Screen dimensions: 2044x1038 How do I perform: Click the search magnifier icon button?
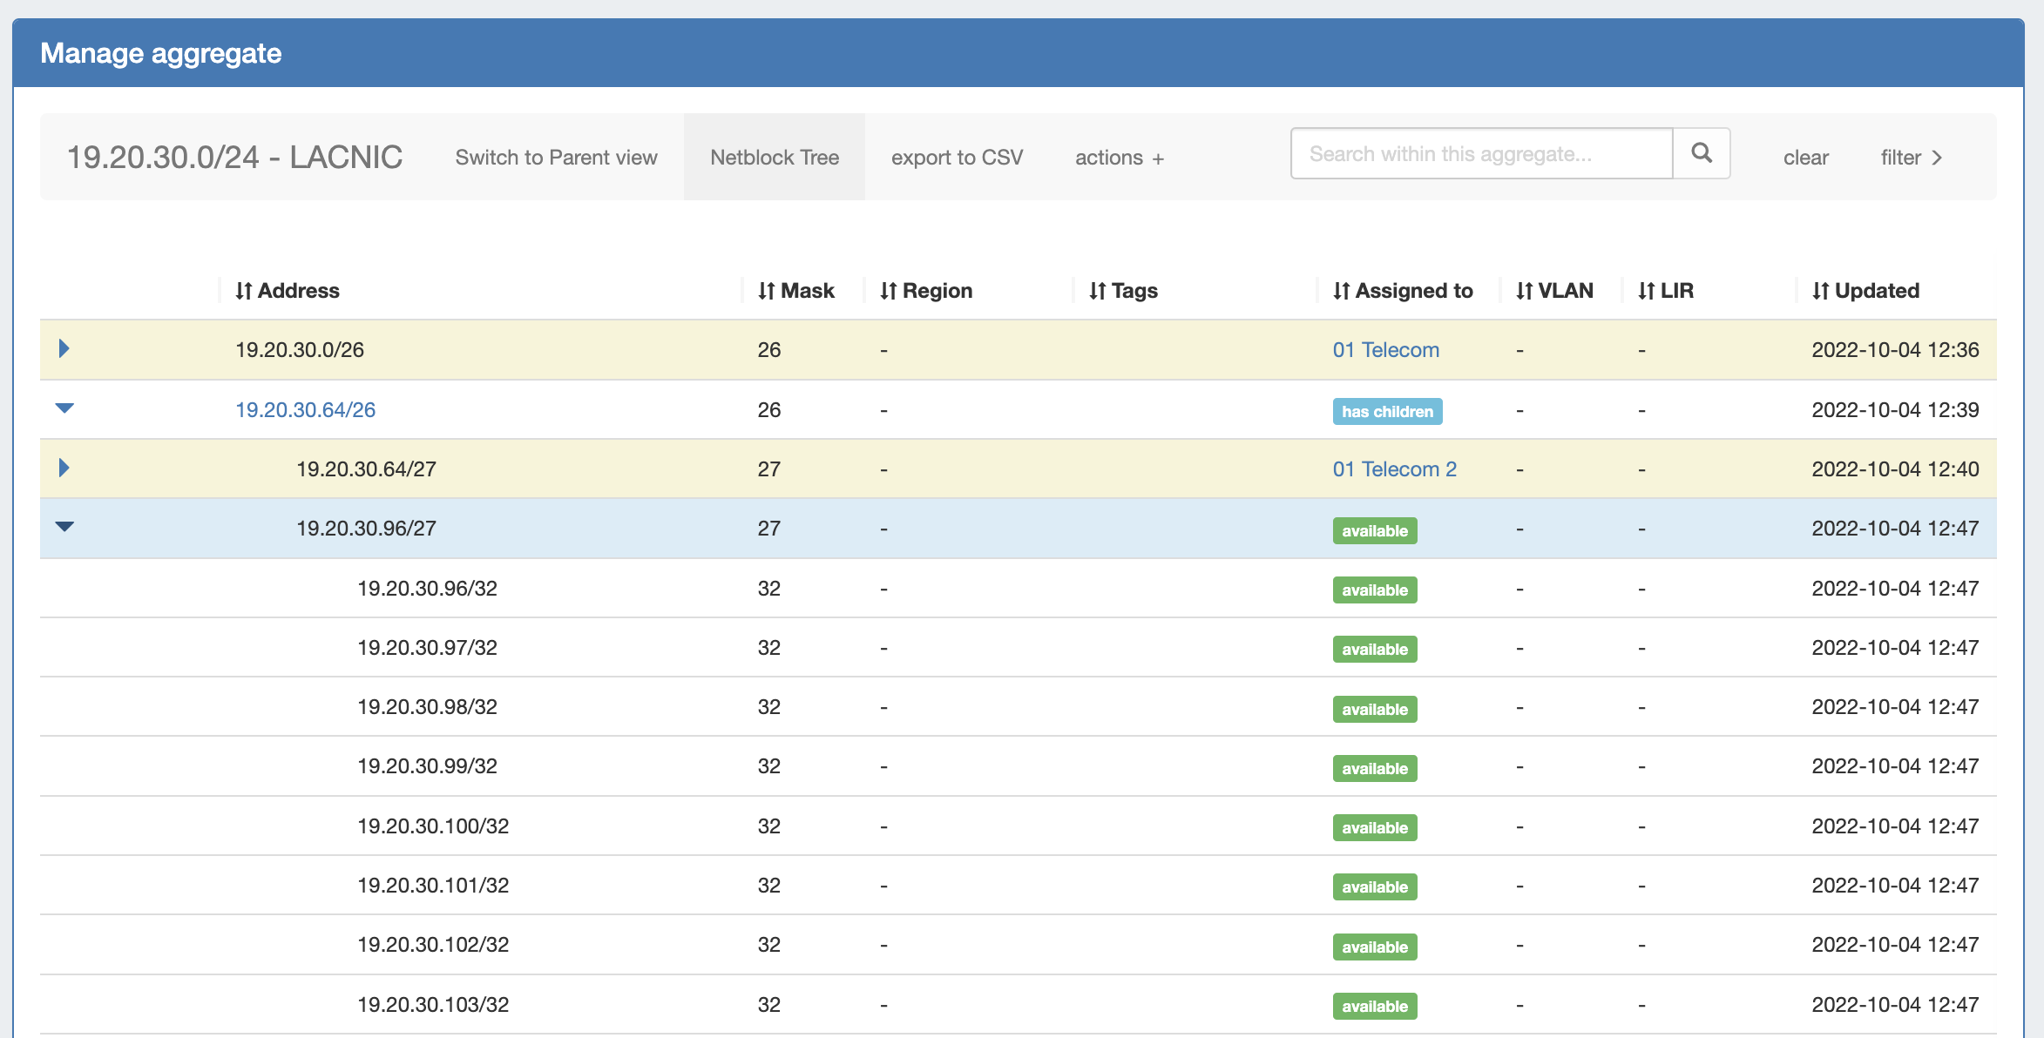1701,154
